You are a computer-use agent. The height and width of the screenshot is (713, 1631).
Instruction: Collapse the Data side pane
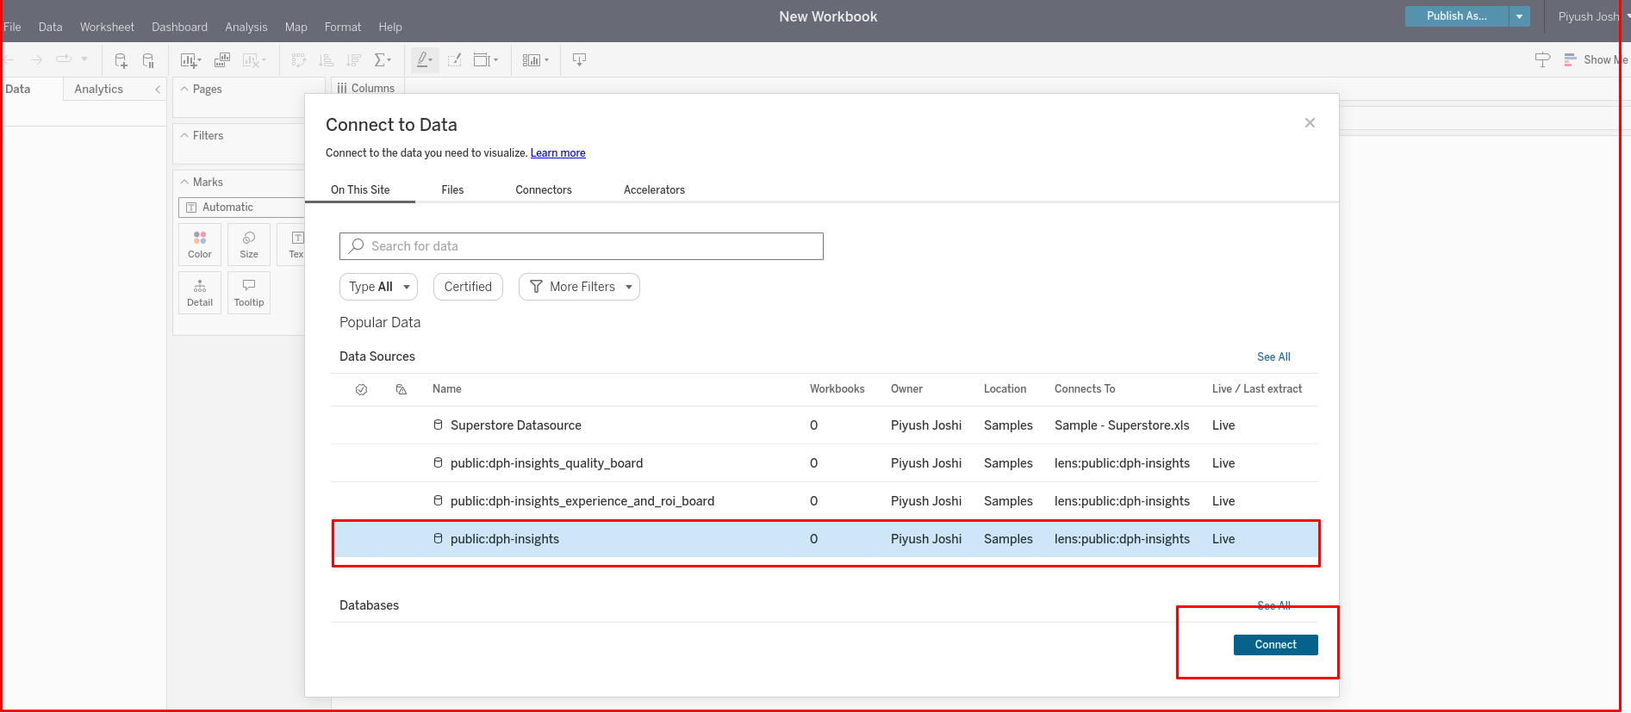click(x=158, y=90)
